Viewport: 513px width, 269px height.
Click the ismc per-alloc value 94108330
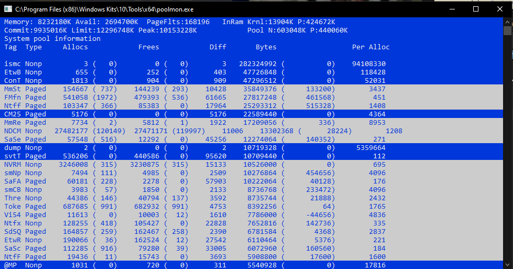(x=369, y=64)
